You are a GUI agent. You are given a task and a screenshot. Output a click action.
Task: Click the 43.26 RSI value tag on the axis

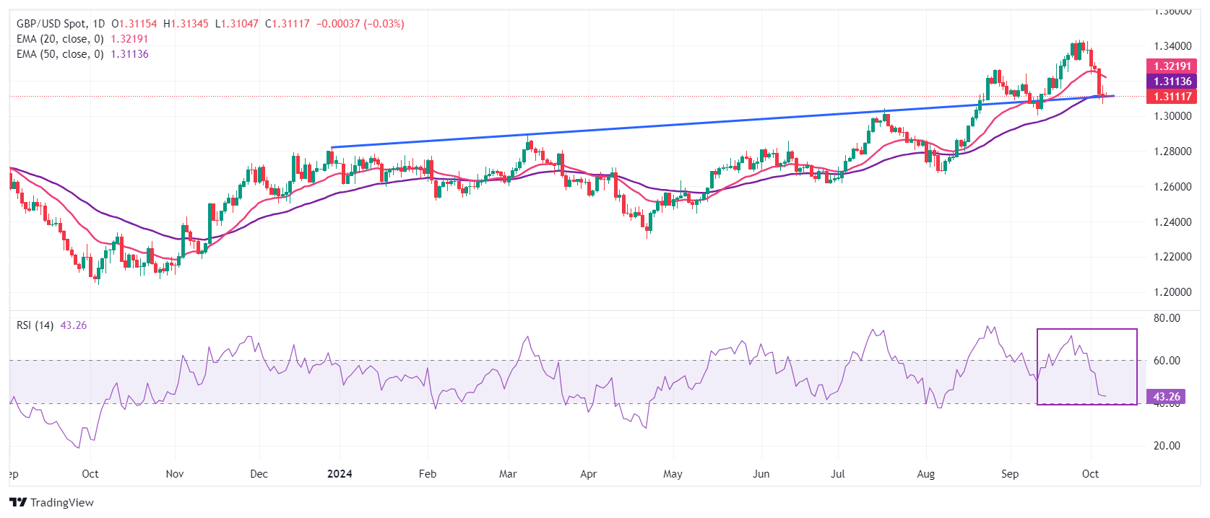point(1166,397)
